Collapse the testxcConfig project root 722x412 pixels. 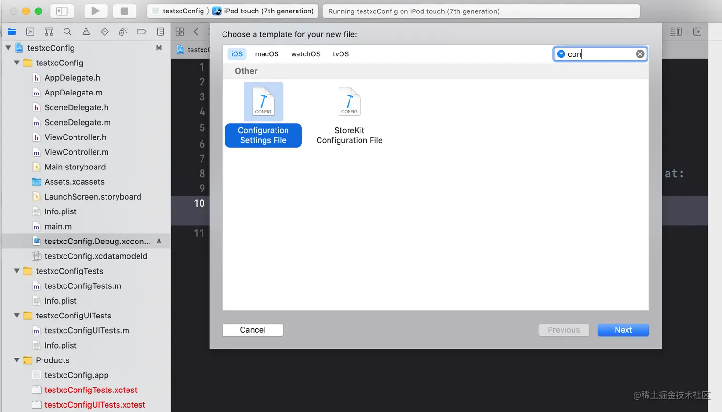[x=8, y=48]
